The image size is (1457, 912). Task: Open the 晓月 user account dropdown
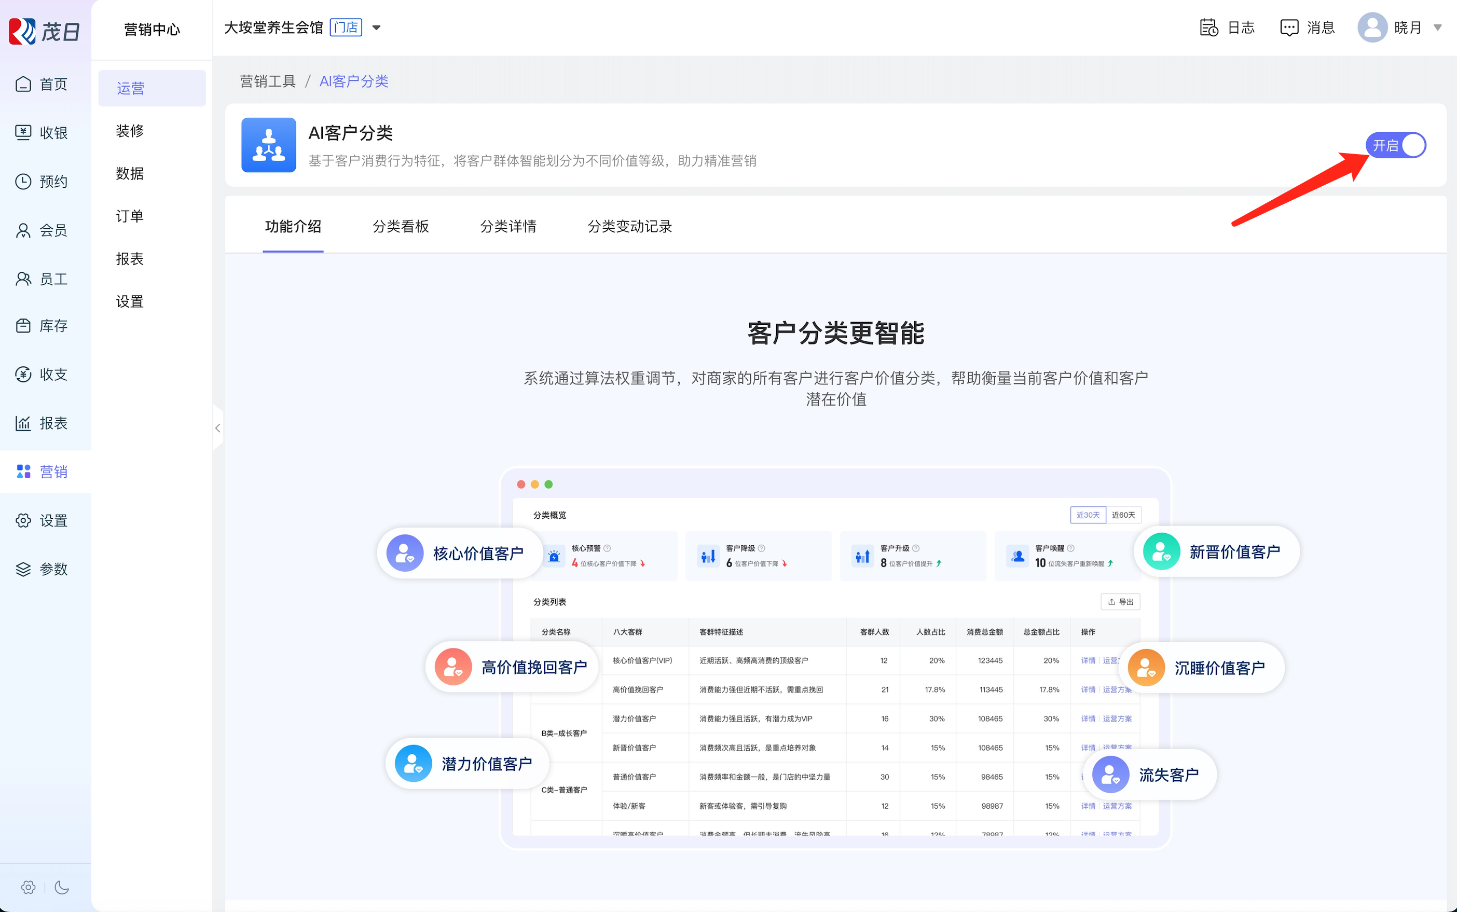[x=1437, y=27]
